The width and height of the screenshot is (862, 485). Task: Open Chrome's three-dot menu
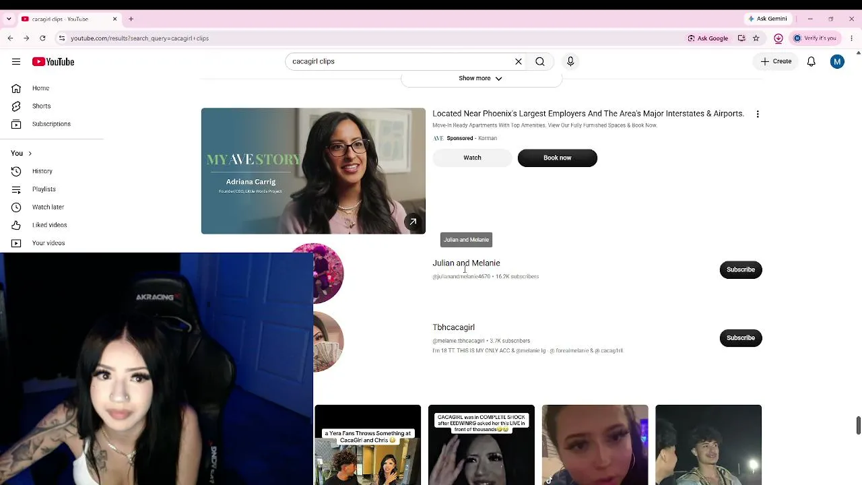(851, 38)
